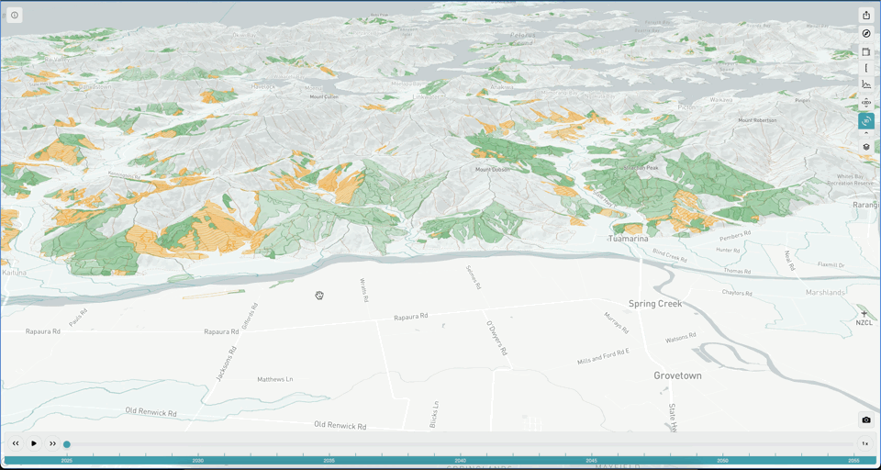Click the Spring Creek town label
The image size is (881, 470).
point(655,304)
